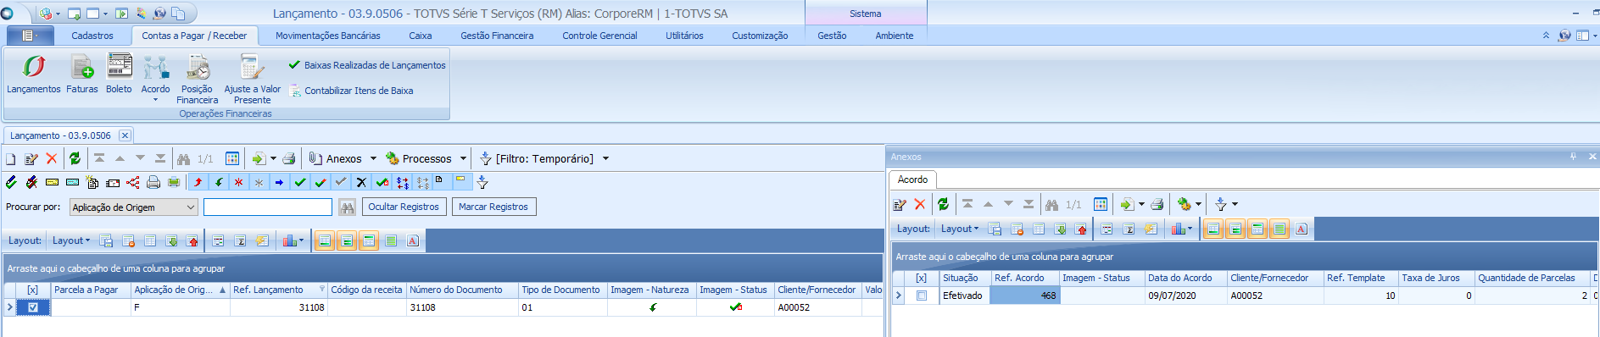Check the Efetivado row checkbox in Anexos
Viewport: 1600px width, 337px height.
pos(922,296)
